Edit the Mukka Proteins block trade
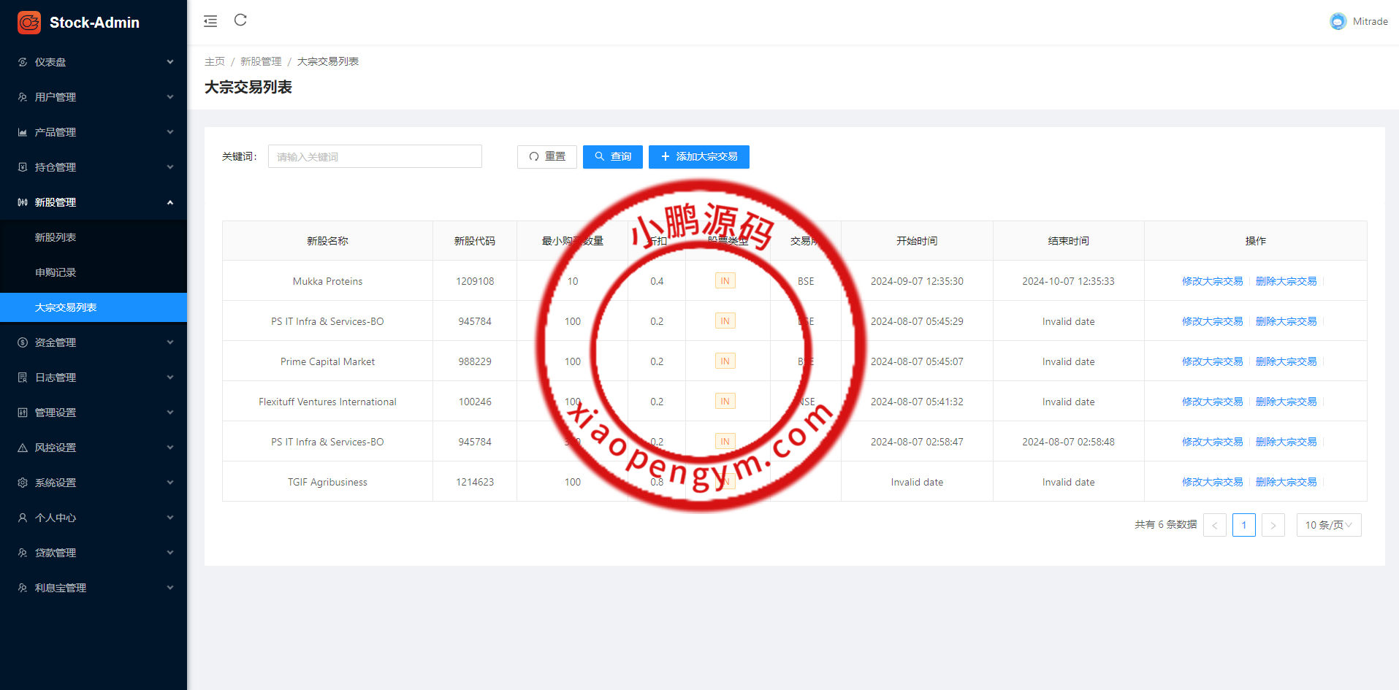The width and height of the screenshot is (1399, 690). [1212, 281]
